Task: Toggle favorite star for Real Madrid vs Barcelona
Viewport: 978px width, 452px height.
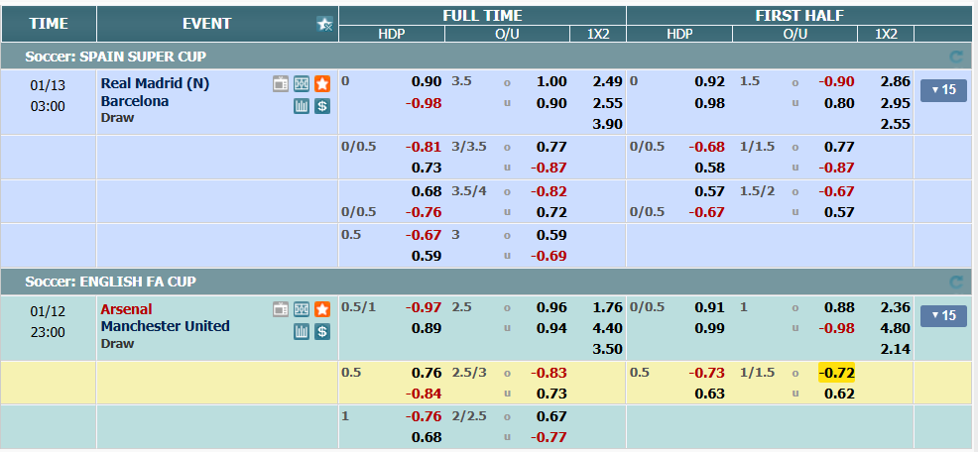Action: tap(322, 84)
